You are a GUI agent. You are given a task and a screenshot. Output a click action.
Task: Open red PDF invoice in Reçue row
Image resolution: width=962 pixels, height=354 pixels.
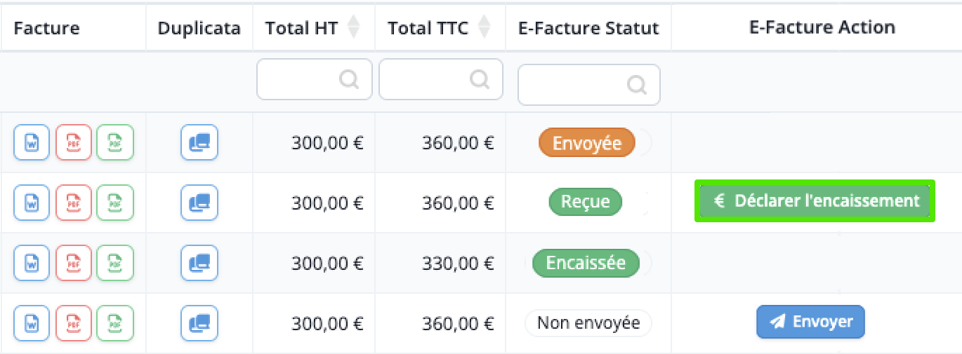[74, 203]
